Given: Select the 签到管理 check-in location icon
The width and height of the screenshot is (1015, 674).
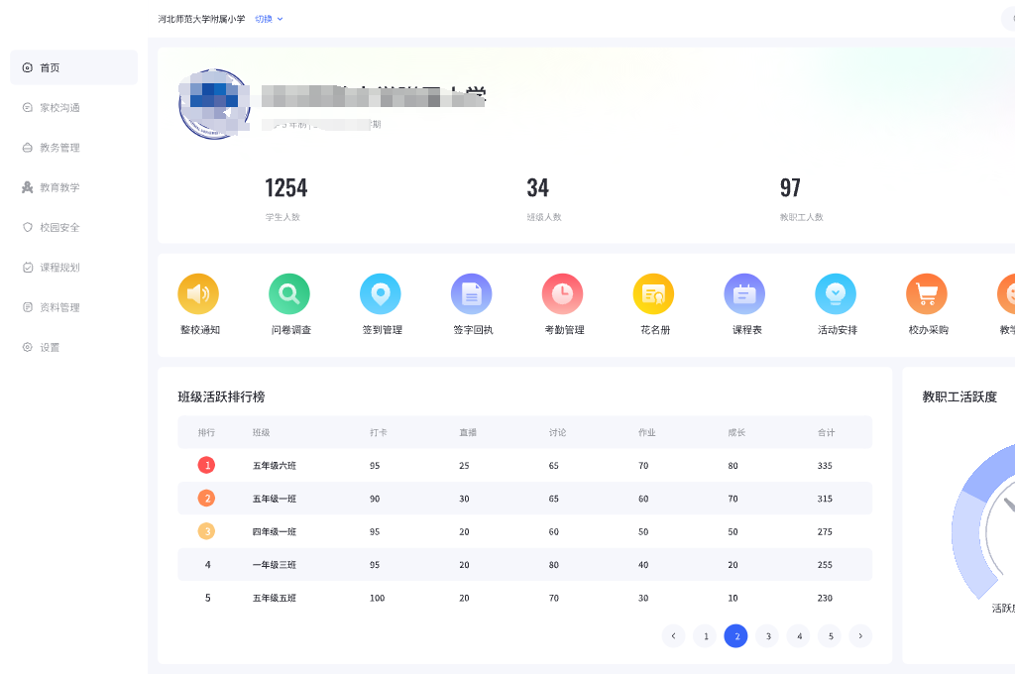Looking at the screenshot, I should (380, 293).
